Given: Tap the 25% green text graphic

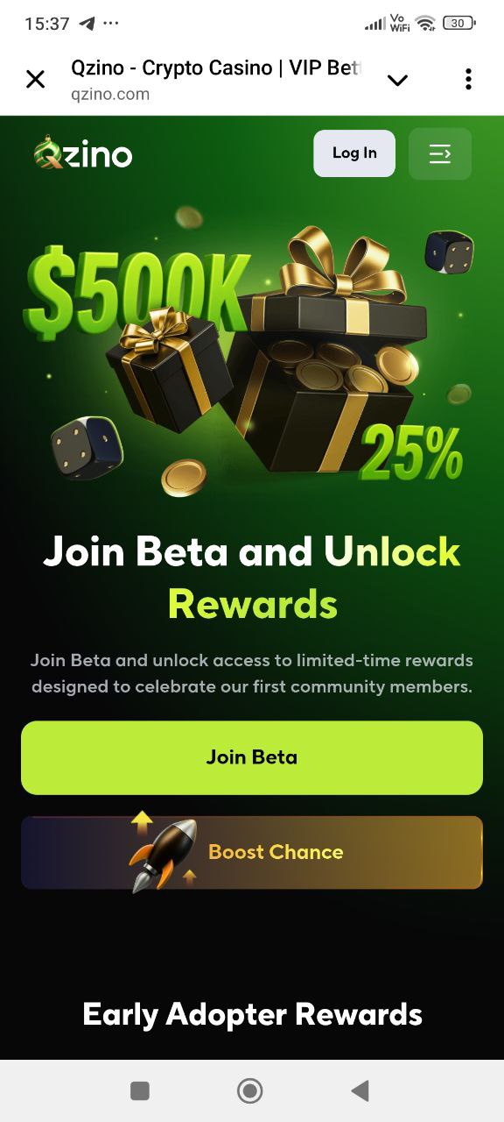Looking at the screenshot, I should [411, 452].
